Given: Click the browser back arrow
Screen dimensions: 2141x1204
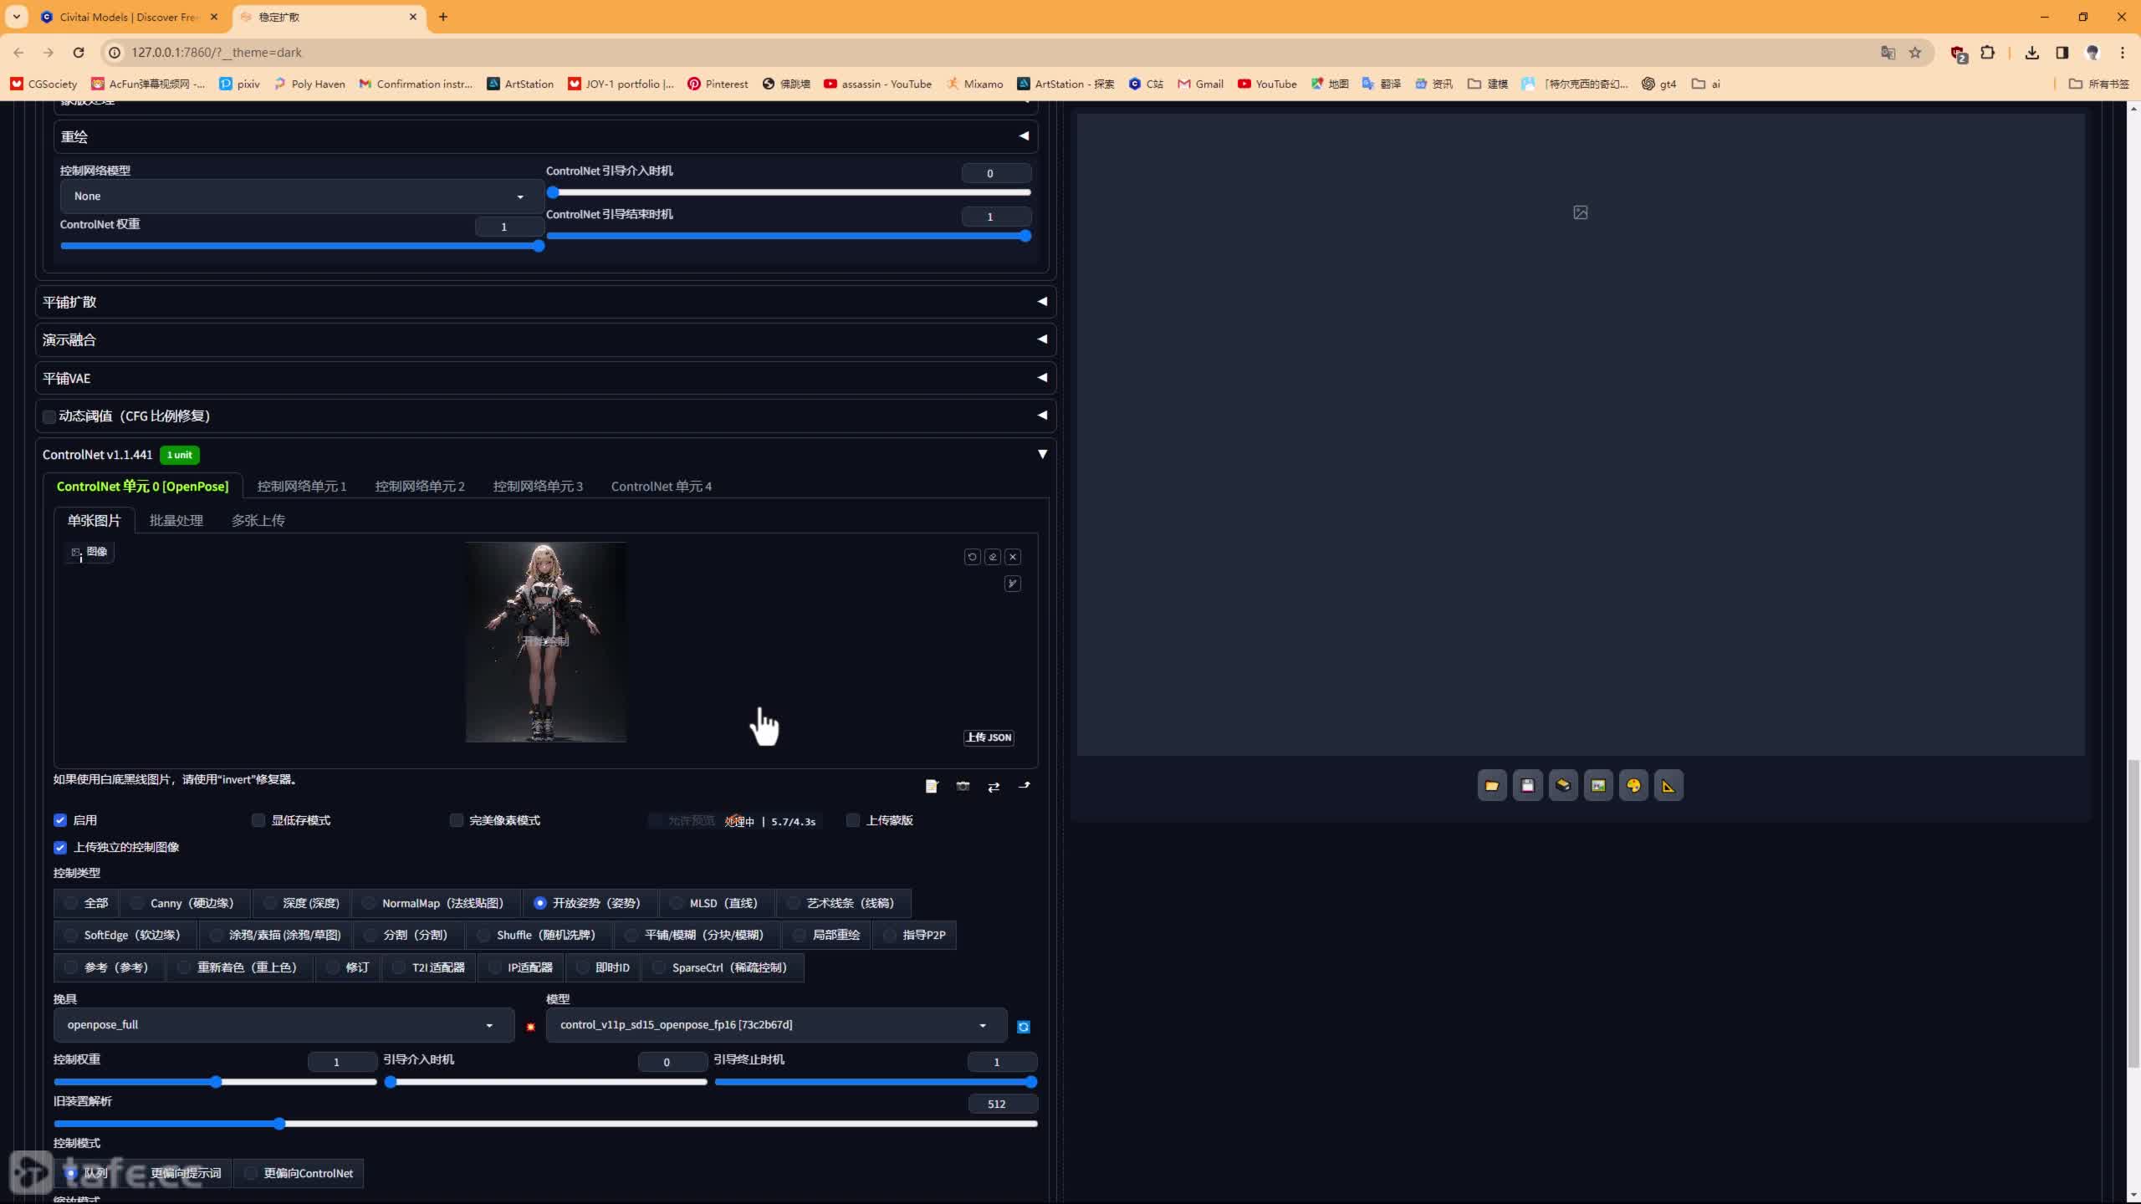Looking at the screenshot, I should [18, 52].
